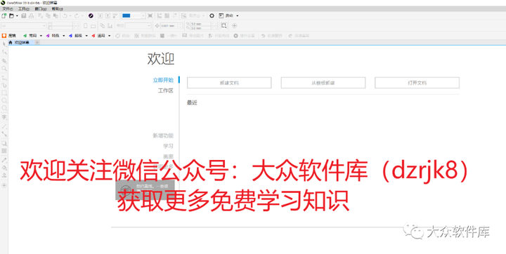506x254 pixels.
Task: Expand the 特殊 plugin dropdown arrow
Action: tap(63, 36)
